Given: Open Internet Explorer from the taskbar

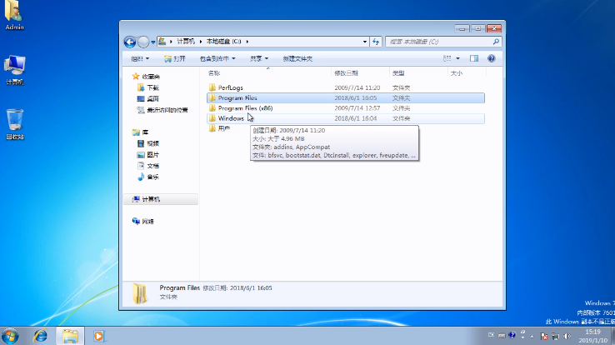Looking at the screenshot, I should click(x=39, y=335).
